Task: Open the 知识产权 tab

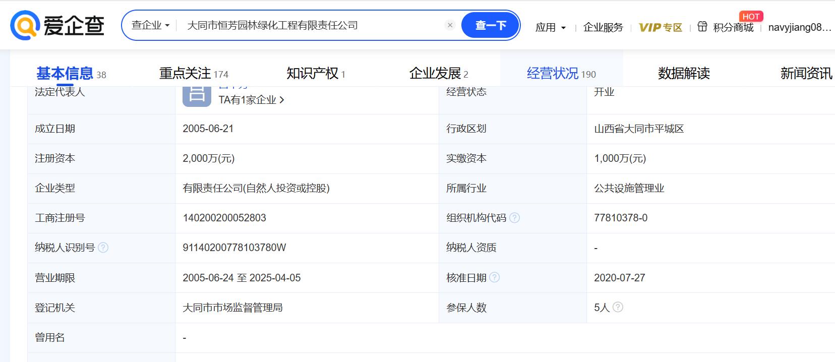Action: (316, 74)
